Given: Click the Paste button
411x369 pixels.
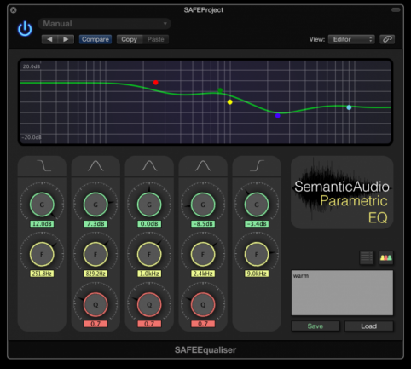Looking at the screenshot, I should (x=155, y=39).
